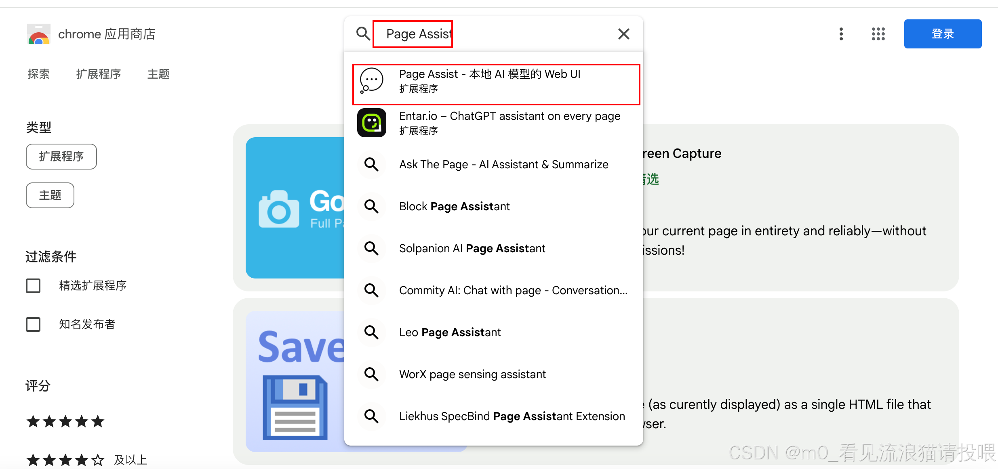
Task: Switch to the 扩展程序 navigation tab
Action: 99,74
